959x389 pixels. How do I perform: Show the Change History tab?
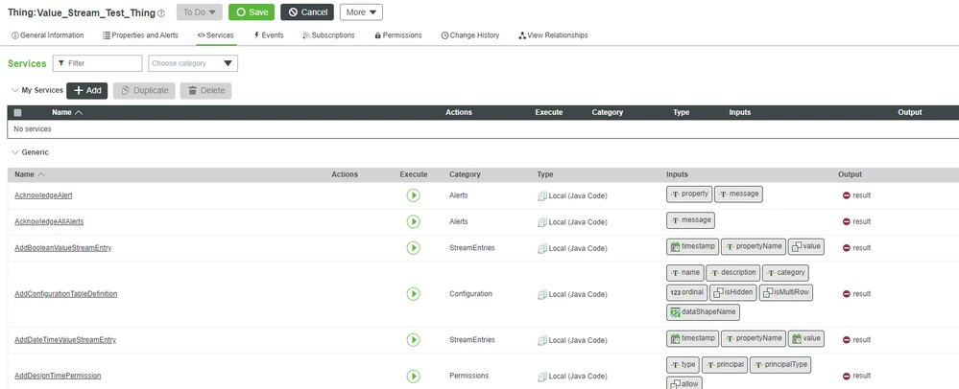point(469,35)
